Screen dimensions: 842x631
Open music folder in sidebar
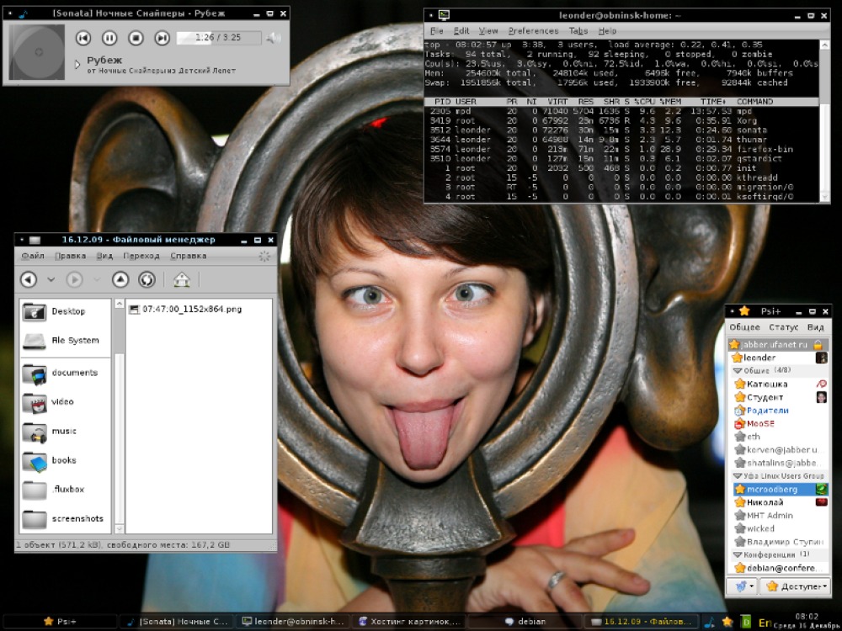[x=65, y=432]
